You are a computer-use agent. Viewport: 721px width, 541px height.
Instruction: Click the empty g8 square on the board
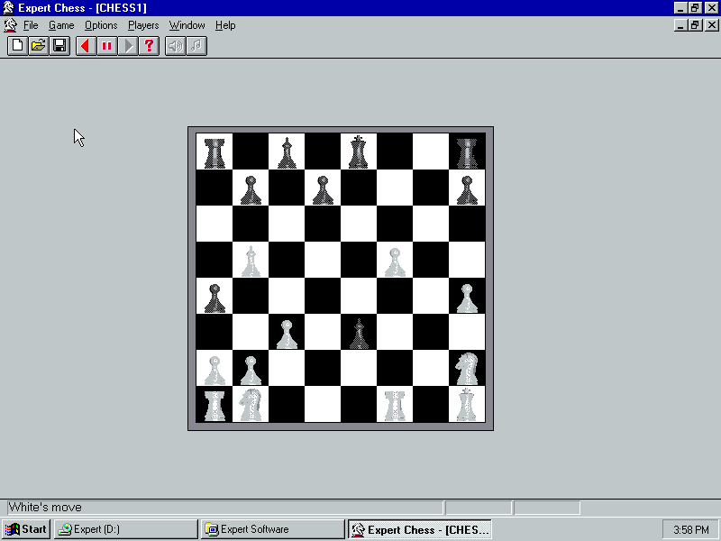coord(431,151)
